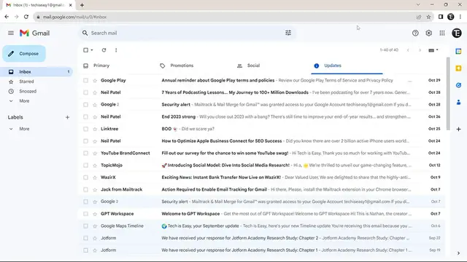Screen dimensions: 467x262
Task: Select YouTube BrandConnect email checkbox
Action: coord(86,154)
